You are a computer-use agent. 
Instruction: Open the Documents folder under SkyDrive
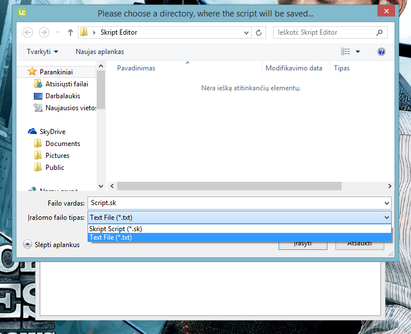[63, 144]
